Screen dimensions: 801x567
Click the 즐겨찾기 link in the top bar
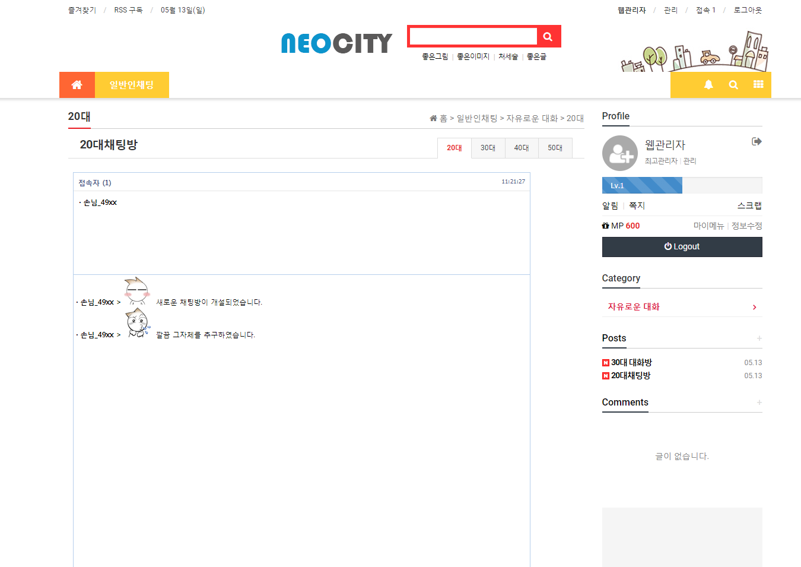(82, 10)
